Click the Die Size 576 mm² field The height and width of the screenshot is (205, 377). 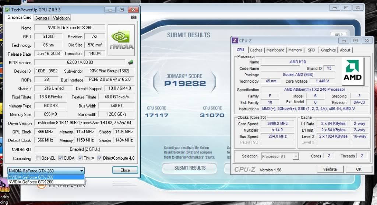pyautogui.click(x=95, y=45)
